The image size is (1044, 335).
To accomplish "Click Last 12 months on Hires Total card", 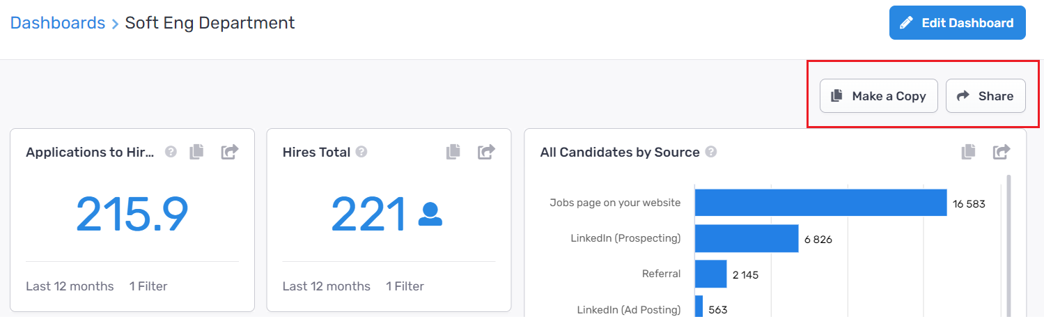I will point(327,286).
